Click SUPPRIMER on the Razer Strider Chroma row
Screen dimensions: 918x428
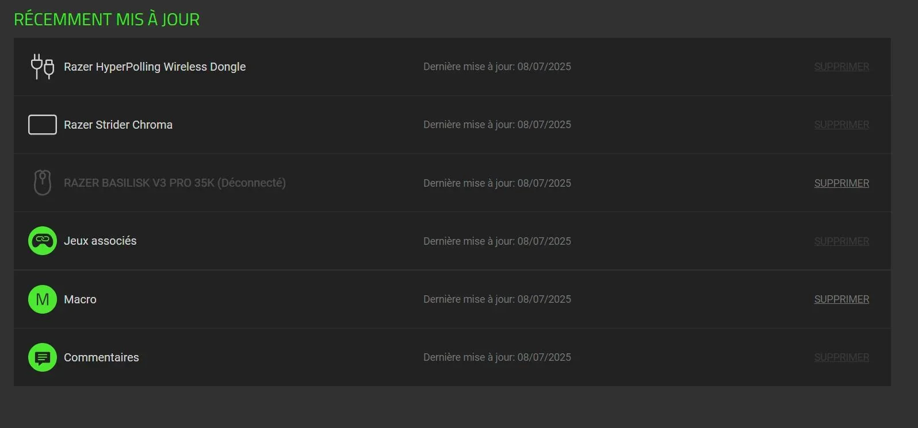841,125
